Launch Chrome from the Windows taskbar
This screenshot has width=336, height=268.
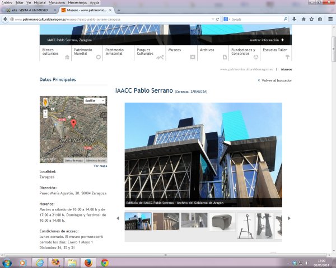click(x=105, y=262)
